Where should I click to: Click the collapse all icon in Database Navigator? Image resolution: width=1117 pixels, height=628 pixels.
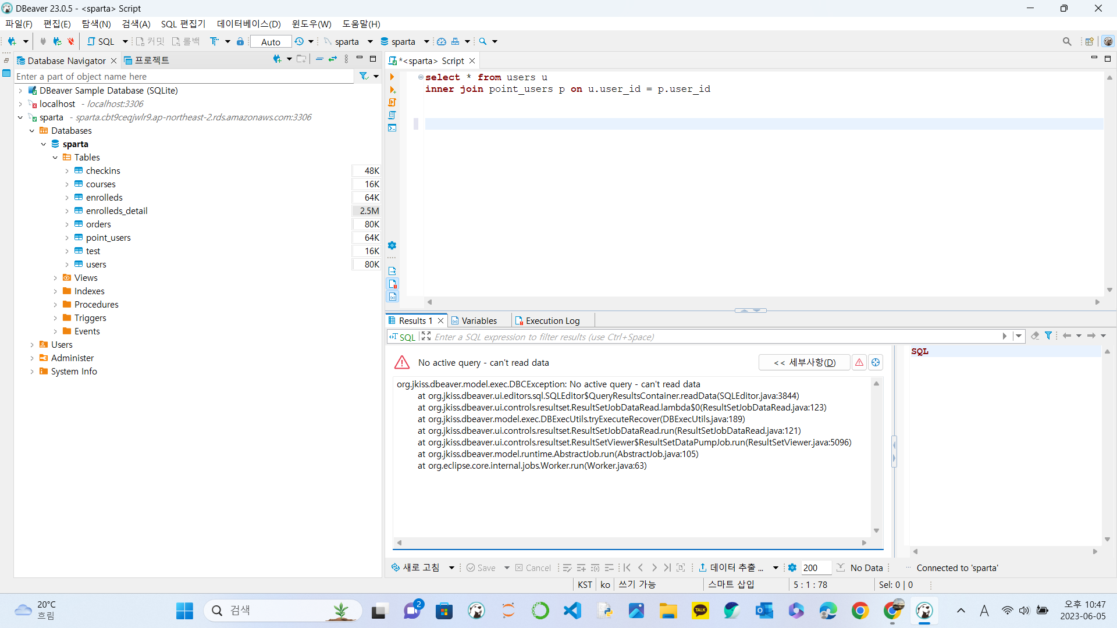(319, 59)
